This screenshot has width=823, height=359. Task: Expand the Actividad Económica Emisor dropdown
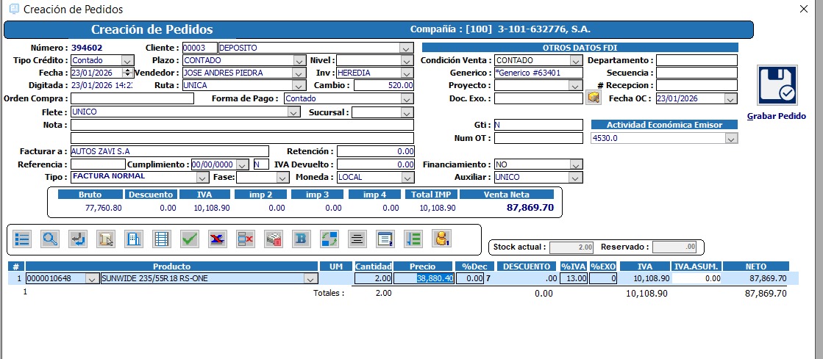coord(730,138)
